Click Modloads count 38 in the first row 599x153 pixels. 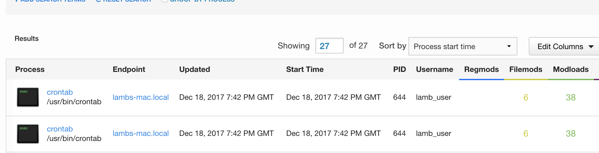point(571,98)
